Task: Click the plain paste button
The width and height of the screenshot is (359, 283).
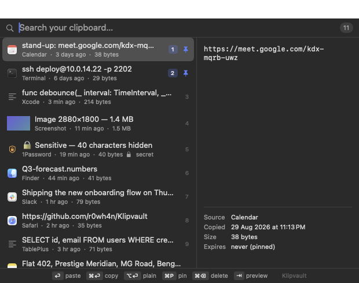Action: 140,275
